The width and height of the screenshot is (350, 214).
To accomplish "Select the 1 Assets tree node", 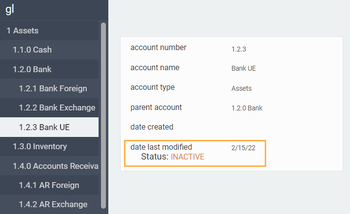I will click(23, 30).
